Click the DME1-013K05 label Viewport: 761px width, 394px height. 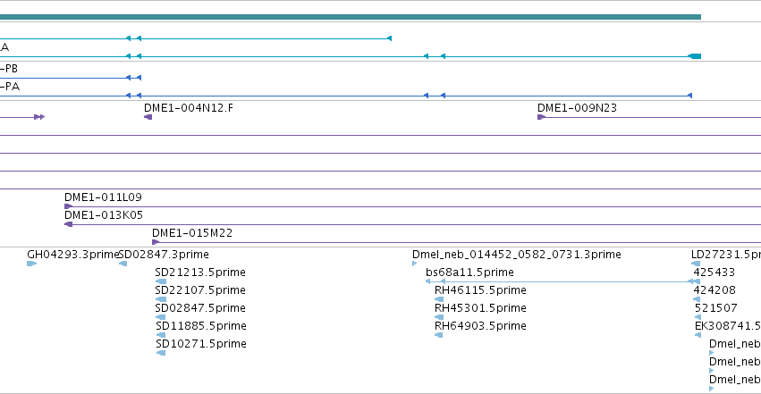[104, 215]
